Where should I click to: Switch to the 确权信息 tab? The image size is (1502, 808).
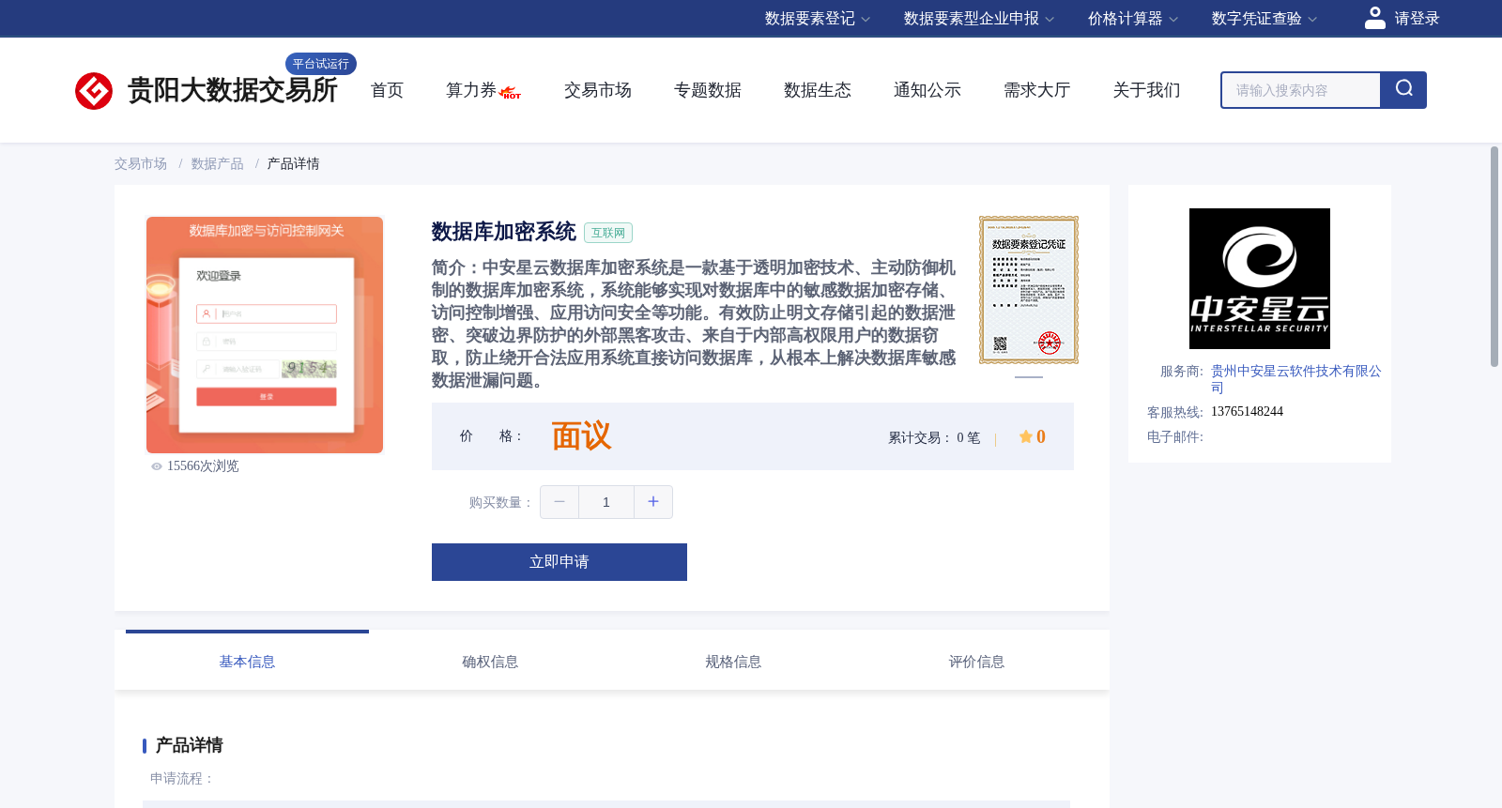[490, 662]
